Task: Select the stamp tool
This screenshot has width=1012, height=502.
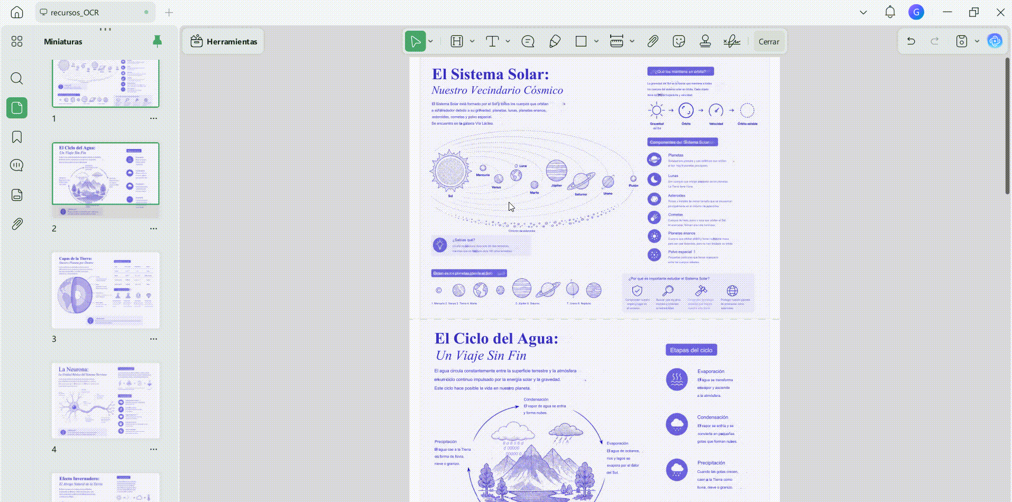Action: click(705, 41)
